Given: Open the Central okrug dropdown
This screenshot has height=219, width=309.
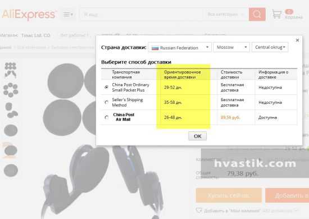Looking at the screenshot, I should pos(270,47).
